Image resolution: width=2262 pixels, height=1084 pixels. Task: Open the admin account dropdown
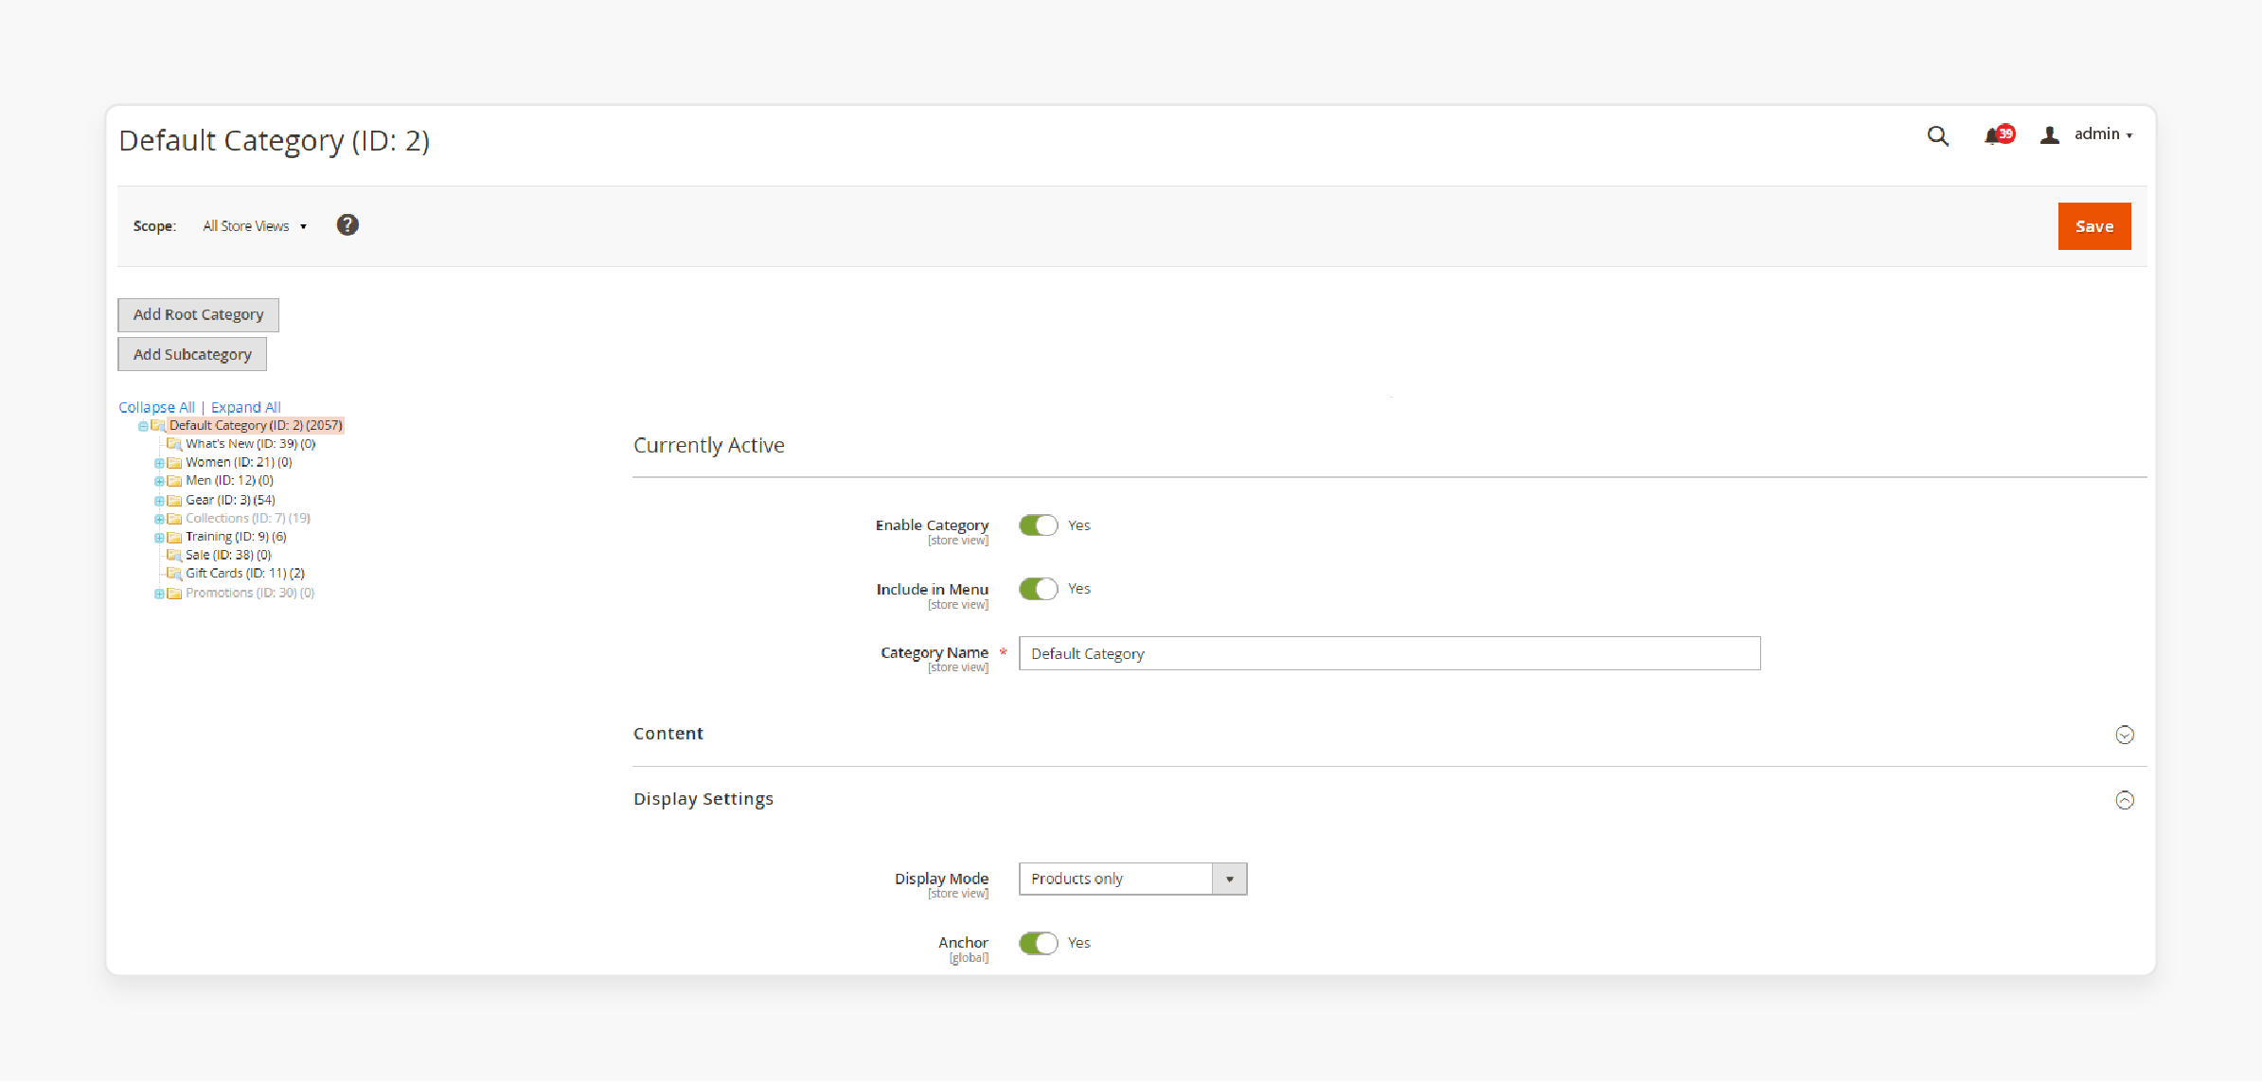2103,134
